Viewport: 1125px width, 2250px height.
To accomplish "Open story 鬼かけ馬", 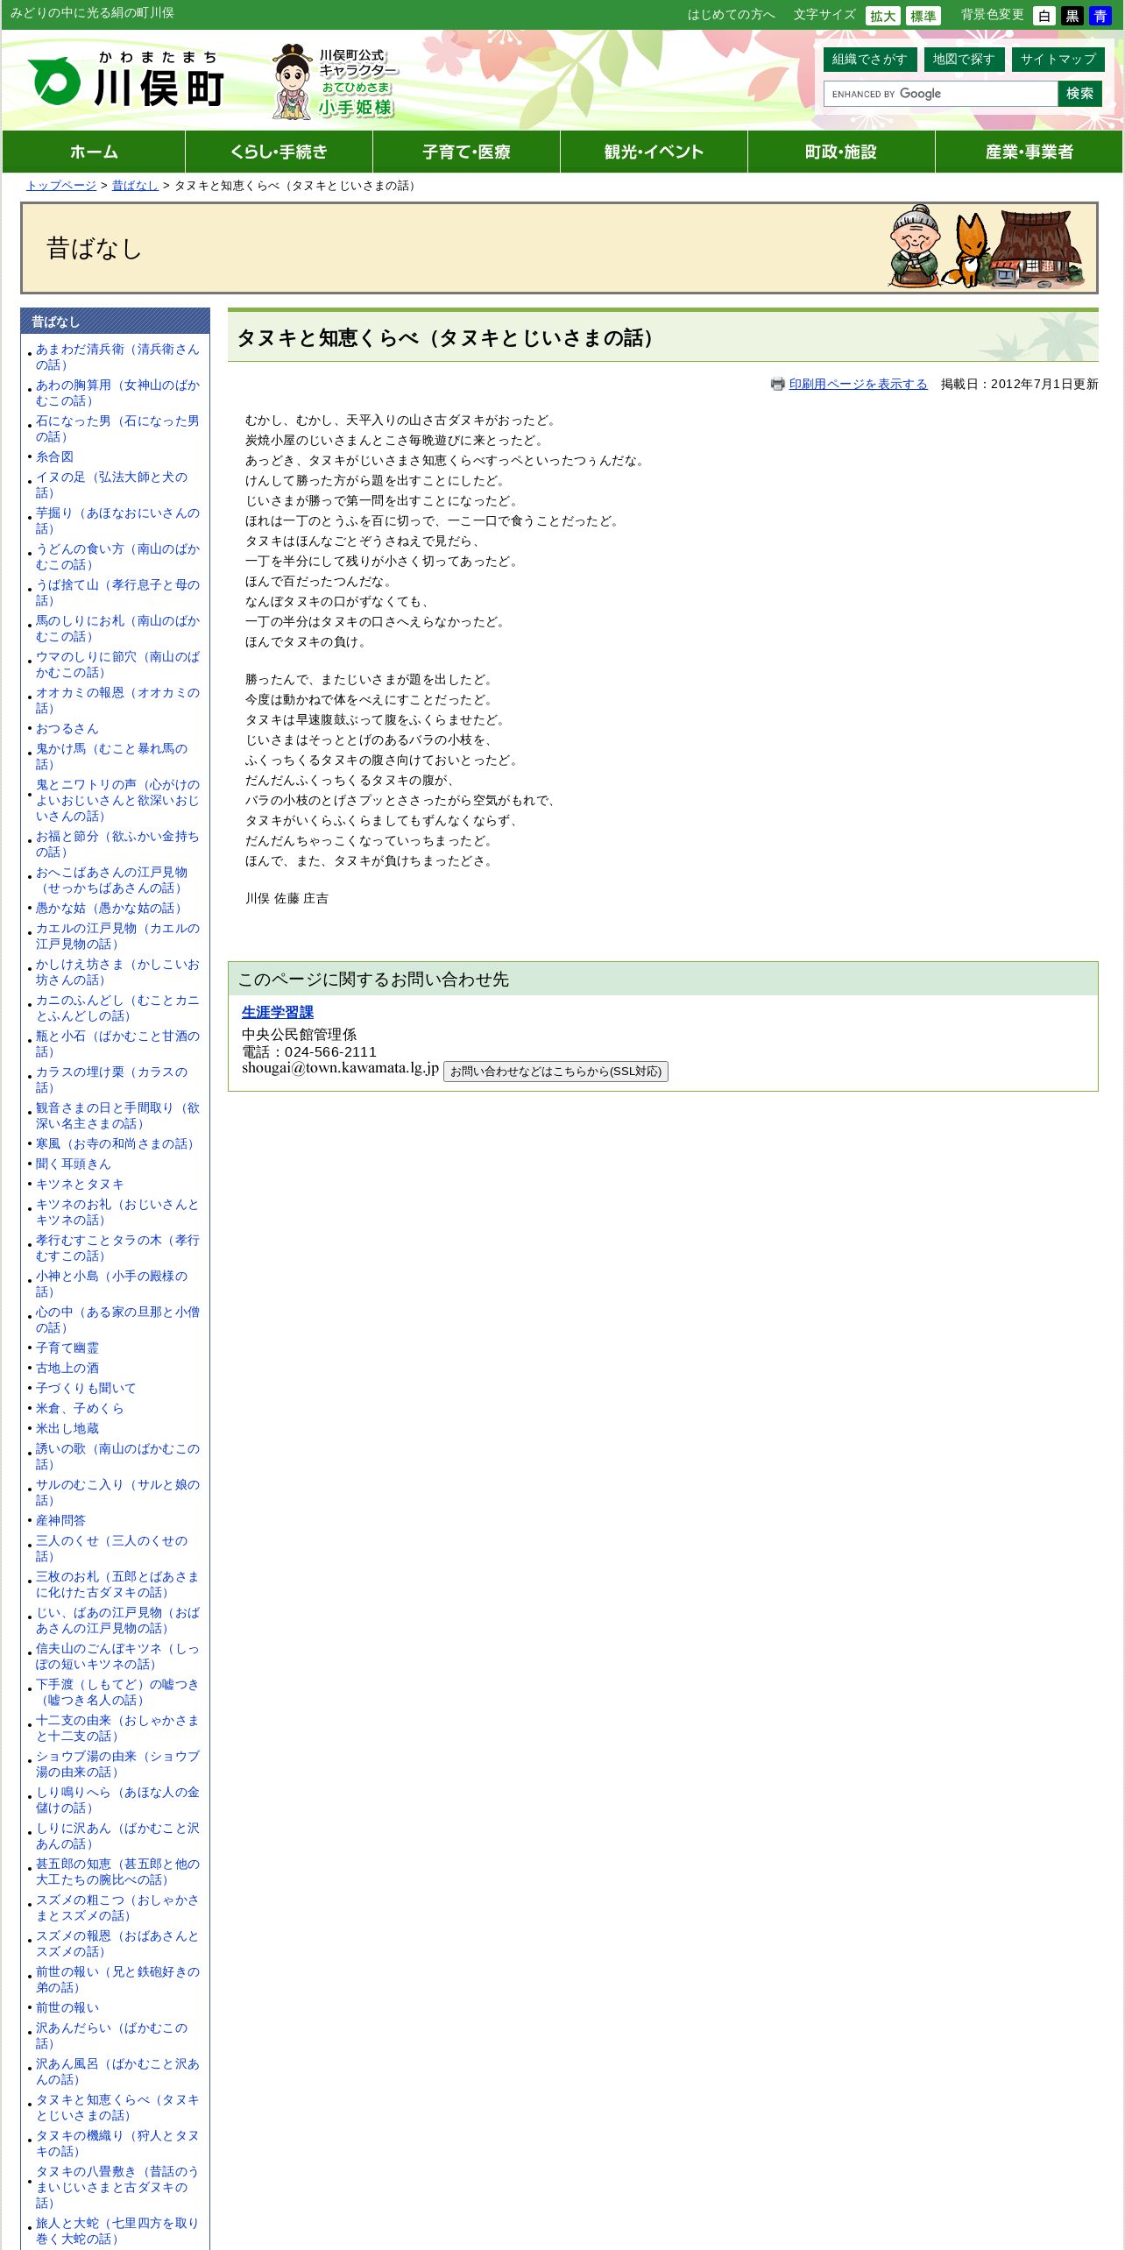I will click(111, 756).
